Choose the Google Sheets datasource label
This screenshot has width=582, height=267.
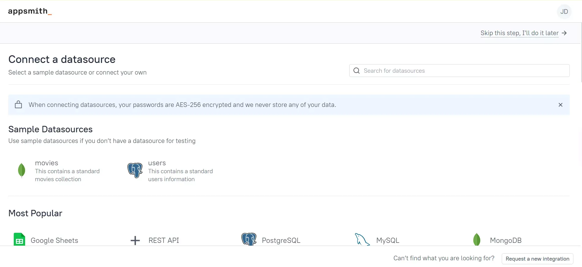pos(54,240)
